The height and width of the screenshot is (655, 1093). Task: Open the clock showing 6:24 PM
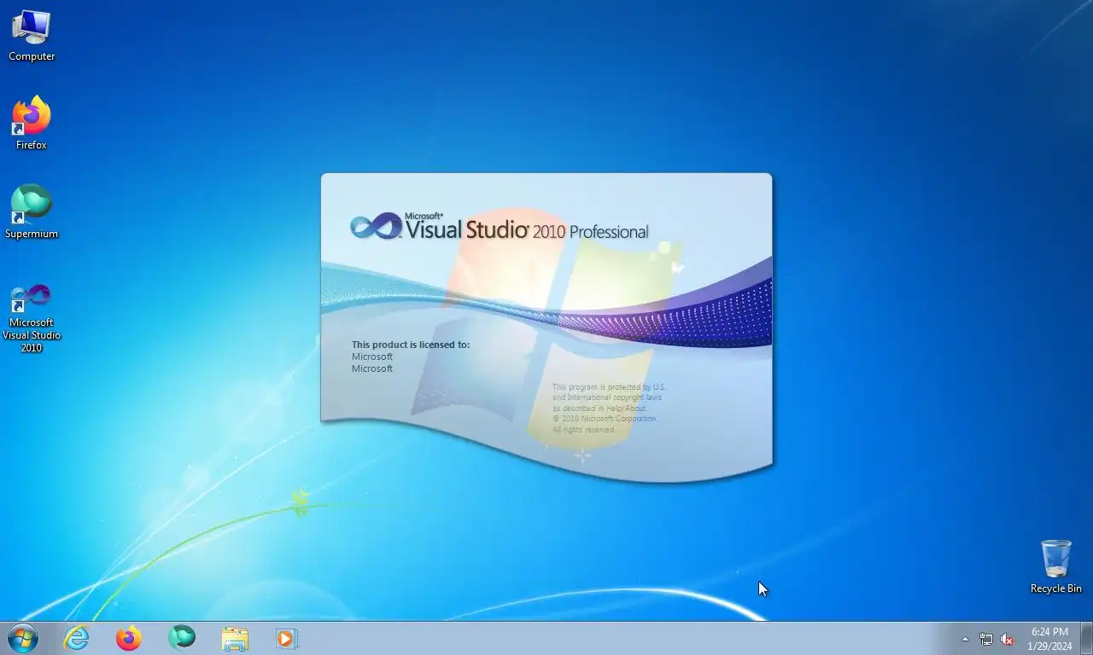pyautogui.click(x=1049, y=639)
